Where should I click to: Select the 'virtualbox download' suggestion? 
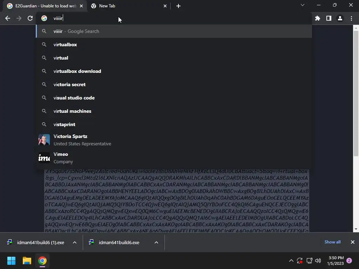tap(174, 71)
